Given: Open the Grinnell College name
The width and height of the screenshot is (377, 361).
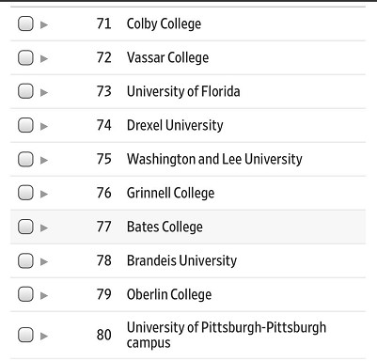Looking at the screenshot, I should pos(170,193).
